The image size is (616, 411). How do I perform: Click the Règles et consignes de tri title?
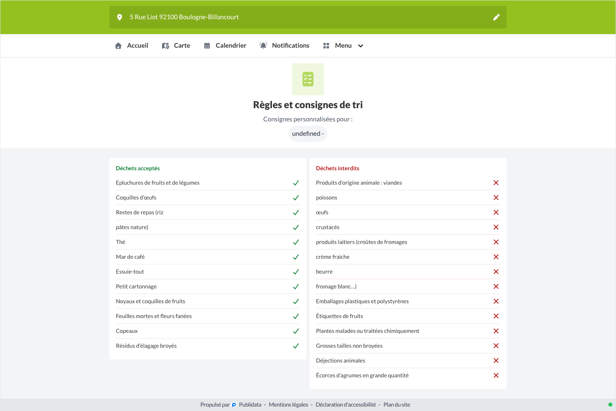[x=308, y=105]
